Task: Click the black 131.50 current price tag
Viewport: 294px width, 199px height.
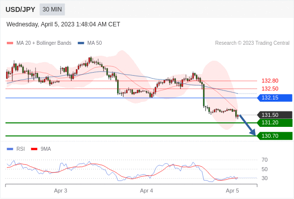Action: click(275, 115)
